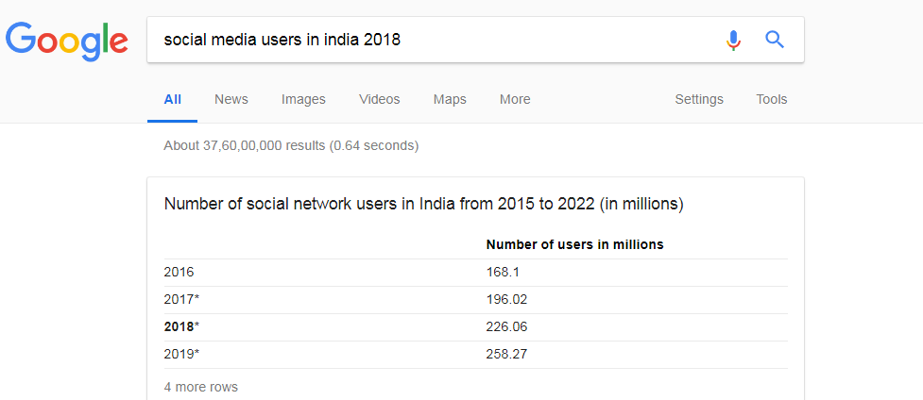The image size is (923, 400).
Task: Select the All results tab
Action: point(173,99)
